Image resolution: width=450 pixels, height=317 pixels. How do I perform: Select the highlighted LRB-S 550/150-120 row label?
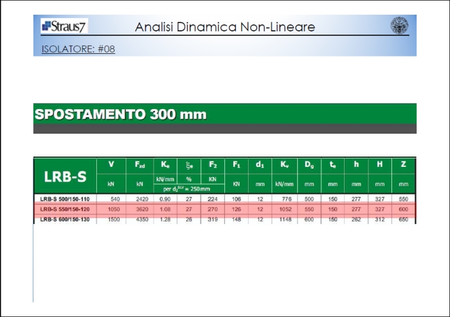click(x=65, y=209)
